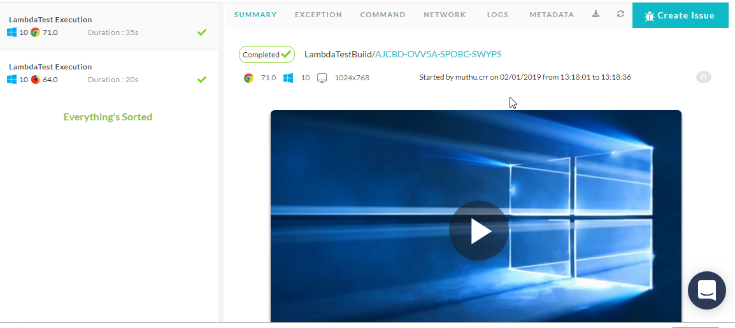Click the bug icon on Create Issue
This screenshot has width=735, height=328.
tap(650, 16)
